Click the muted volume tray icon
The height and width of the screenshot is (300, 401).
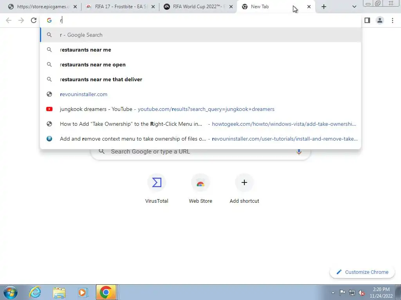pyautogui.click(x=361, y=293)
